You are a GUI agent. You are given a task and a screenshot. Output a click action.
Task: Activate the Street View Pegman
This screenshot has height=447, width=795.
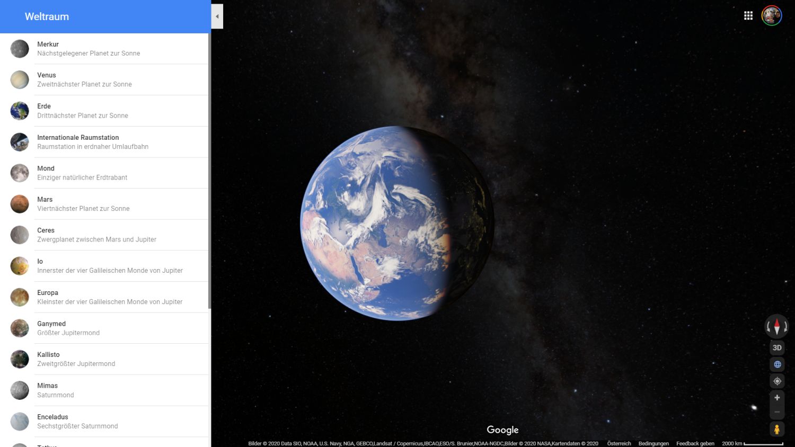pos(777,430)
